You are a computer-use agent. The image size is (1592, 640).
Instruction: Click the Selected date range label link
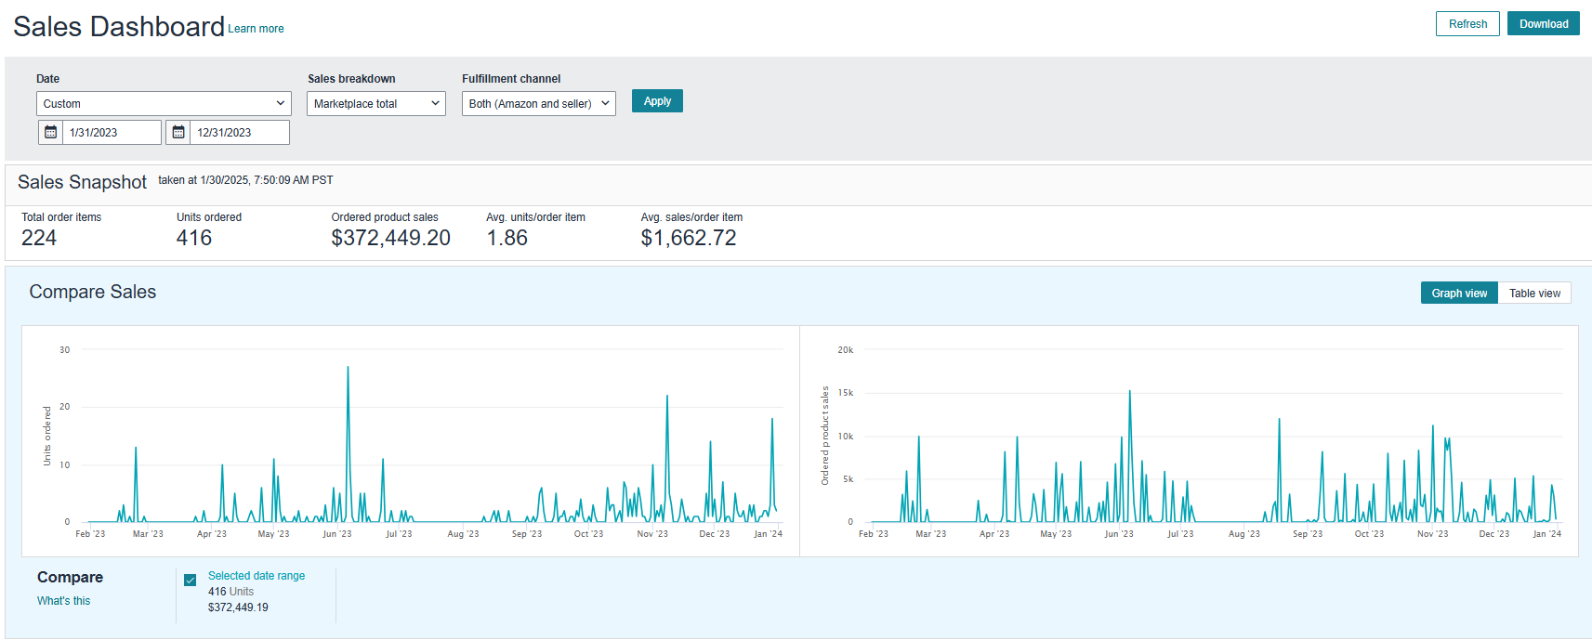pos(257,576)
